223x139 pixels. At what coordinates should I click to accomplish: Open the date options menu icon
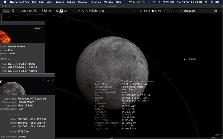click(18, 11)
